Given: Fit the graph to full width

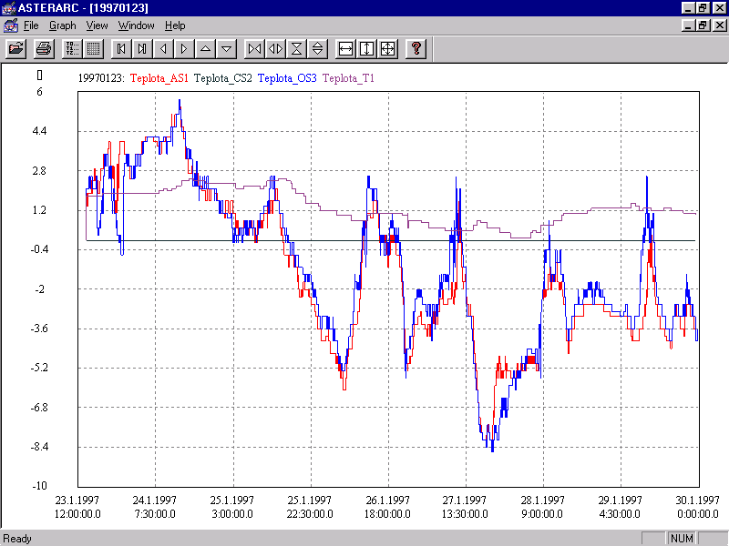Looking at the screenshot, I should coord(345,48).
